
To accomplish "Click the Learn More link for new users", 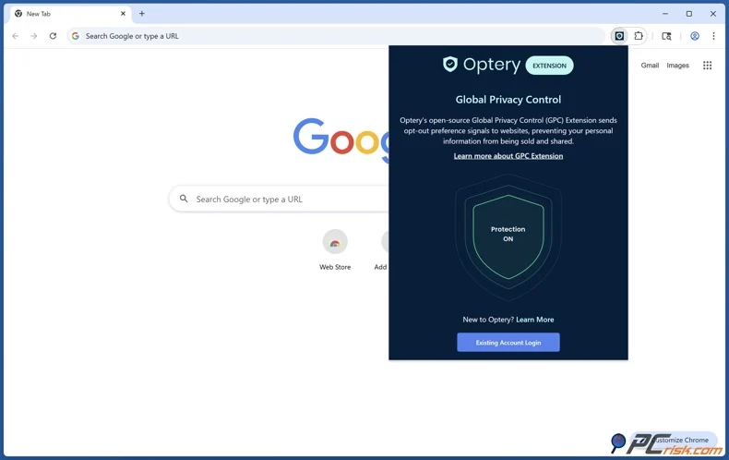I will pos(534,320).
